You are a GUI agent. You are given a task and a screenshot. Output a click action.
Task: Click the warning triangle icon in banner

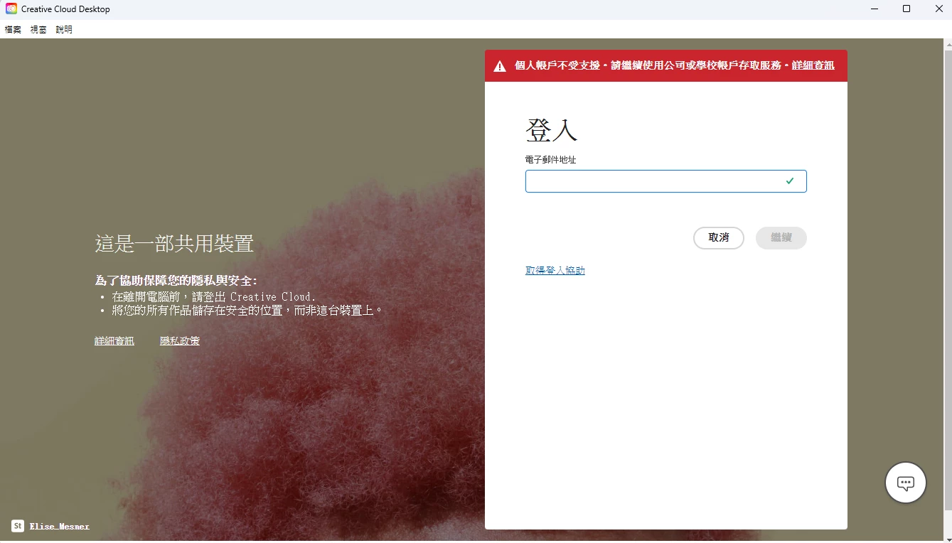point(501,66)
